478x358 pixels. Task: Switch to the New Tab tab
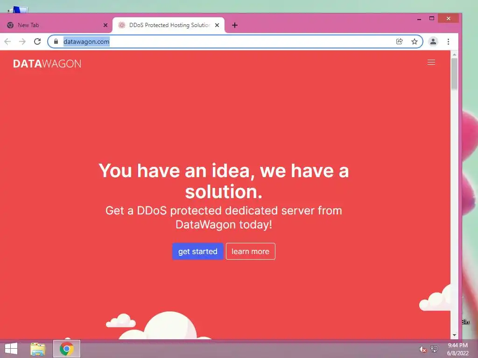(x=56, y=25)
